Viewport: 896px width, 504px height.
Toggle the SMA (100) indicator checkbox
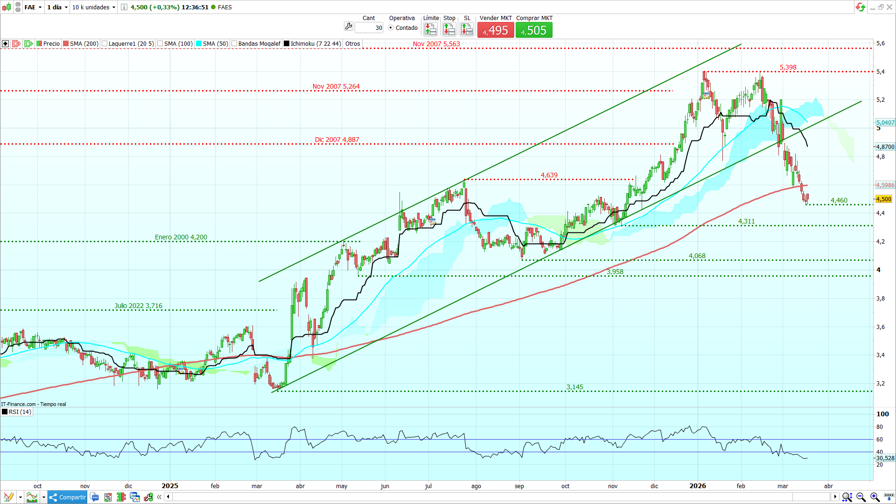coord(160,44)
